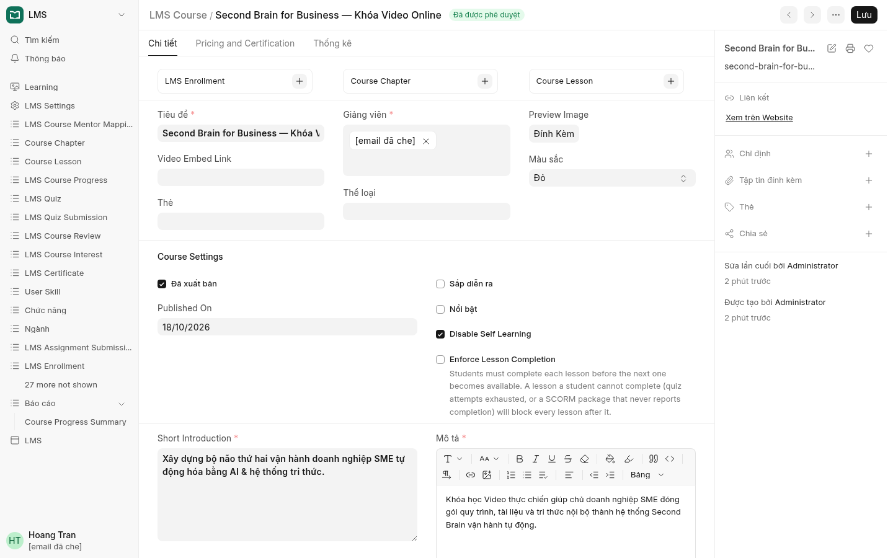This screenshot has height=558, width=893.
Task: Create a bullet list in the editor
Action: coord(527,475)
